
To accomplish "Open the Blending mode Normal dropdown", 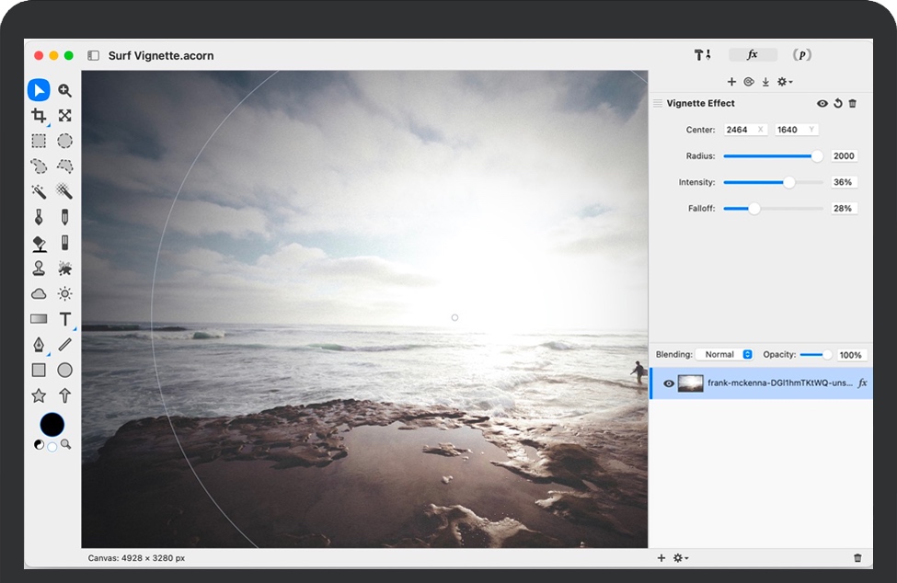I will click(724, 355).
